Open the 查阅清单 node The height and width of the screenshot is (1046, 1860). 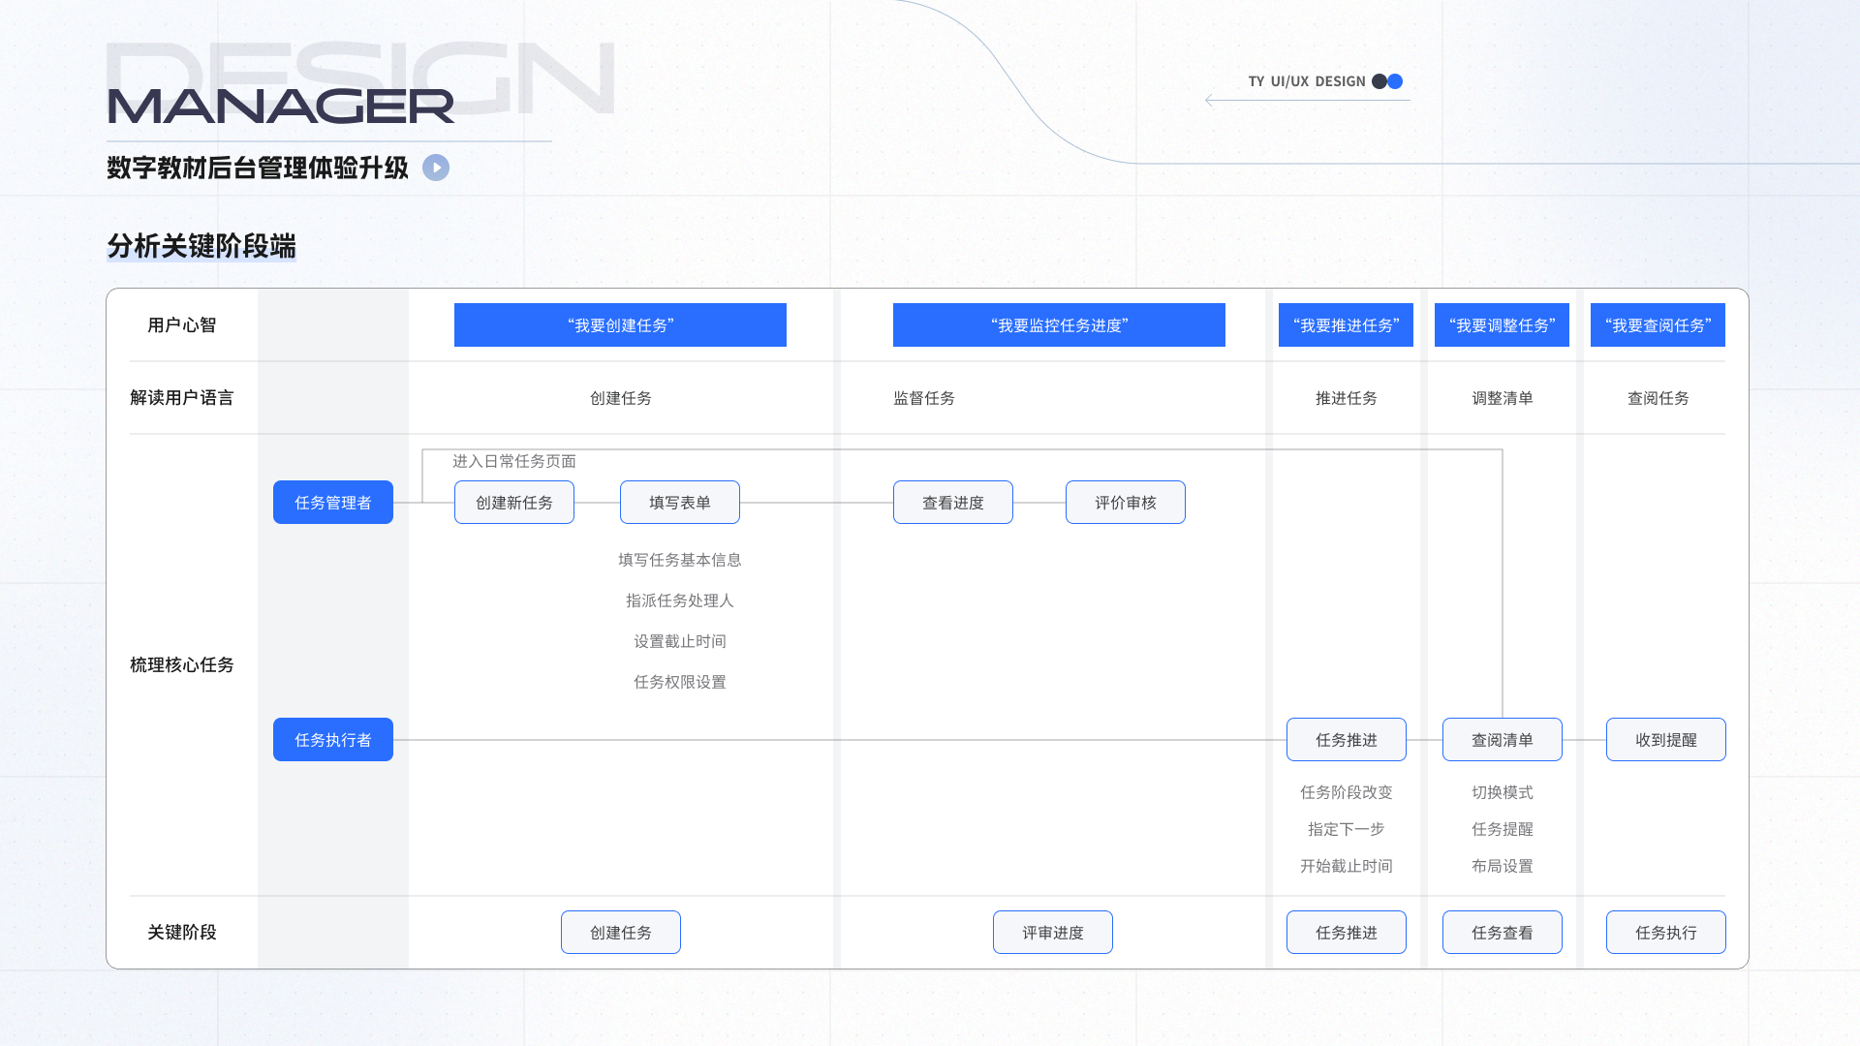[1503, 740]
